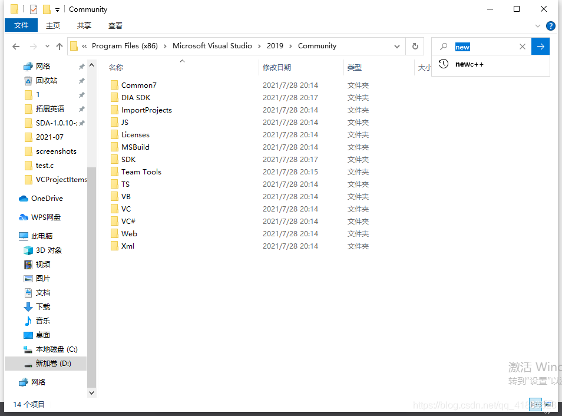The image size is (562, 416).
Task: Open the 文件 ribbon tab
Action: point(21,25)
